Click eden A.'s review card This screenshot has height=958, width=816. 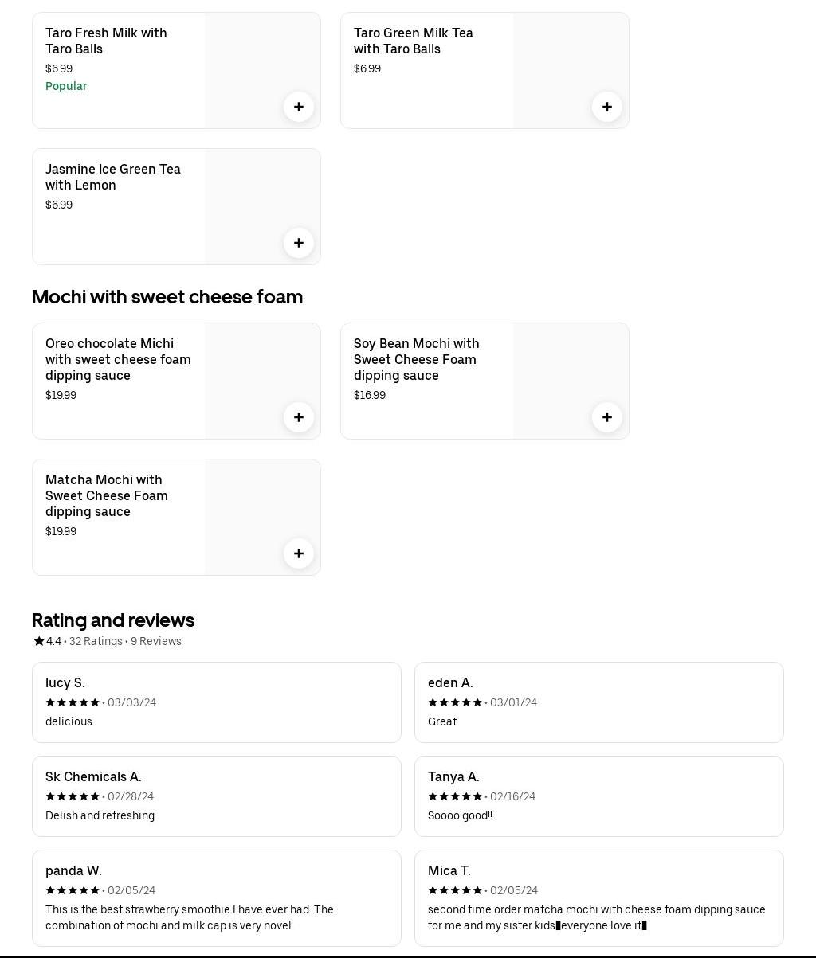(598, 702)
